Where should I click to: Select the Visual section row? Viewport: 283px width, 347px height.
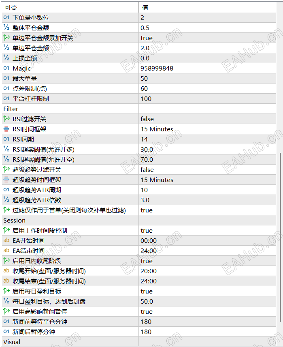tap(139, 342)
